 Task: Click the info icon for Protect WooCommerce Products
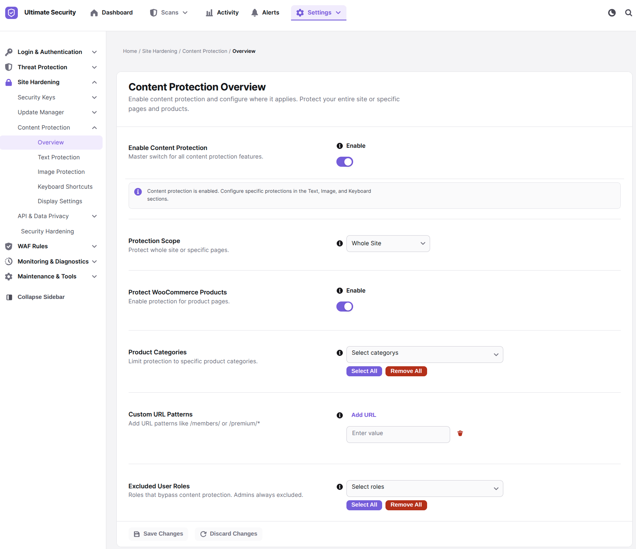[340, 291]
